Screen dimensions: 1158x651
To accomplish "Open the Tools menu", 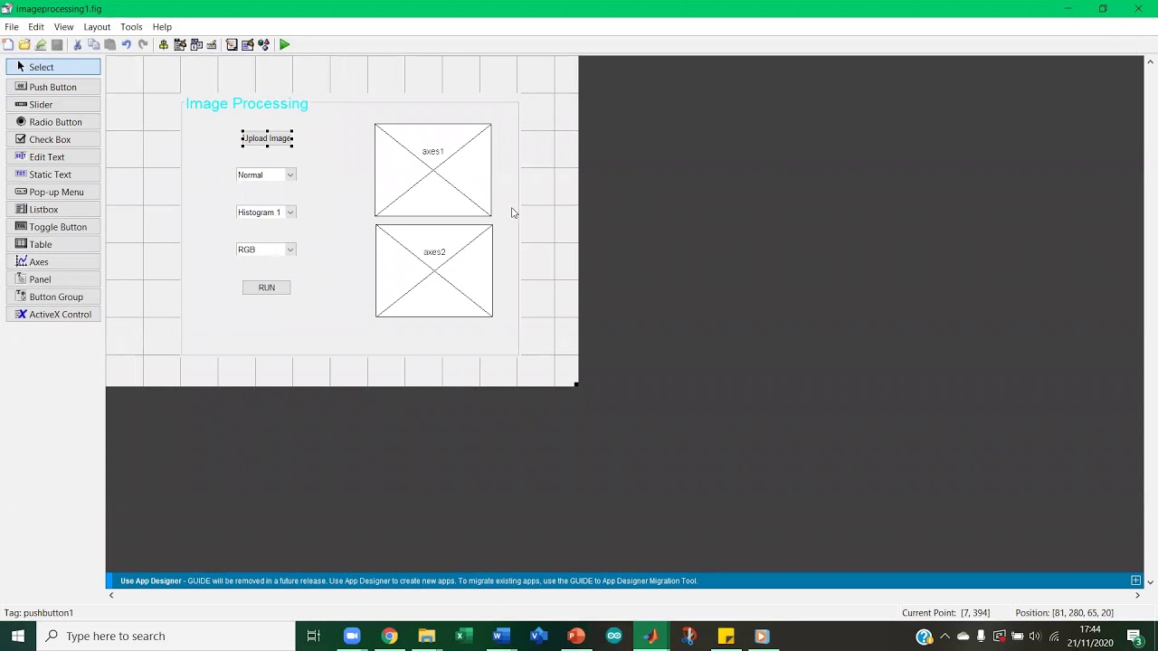I will pos(131,27).
